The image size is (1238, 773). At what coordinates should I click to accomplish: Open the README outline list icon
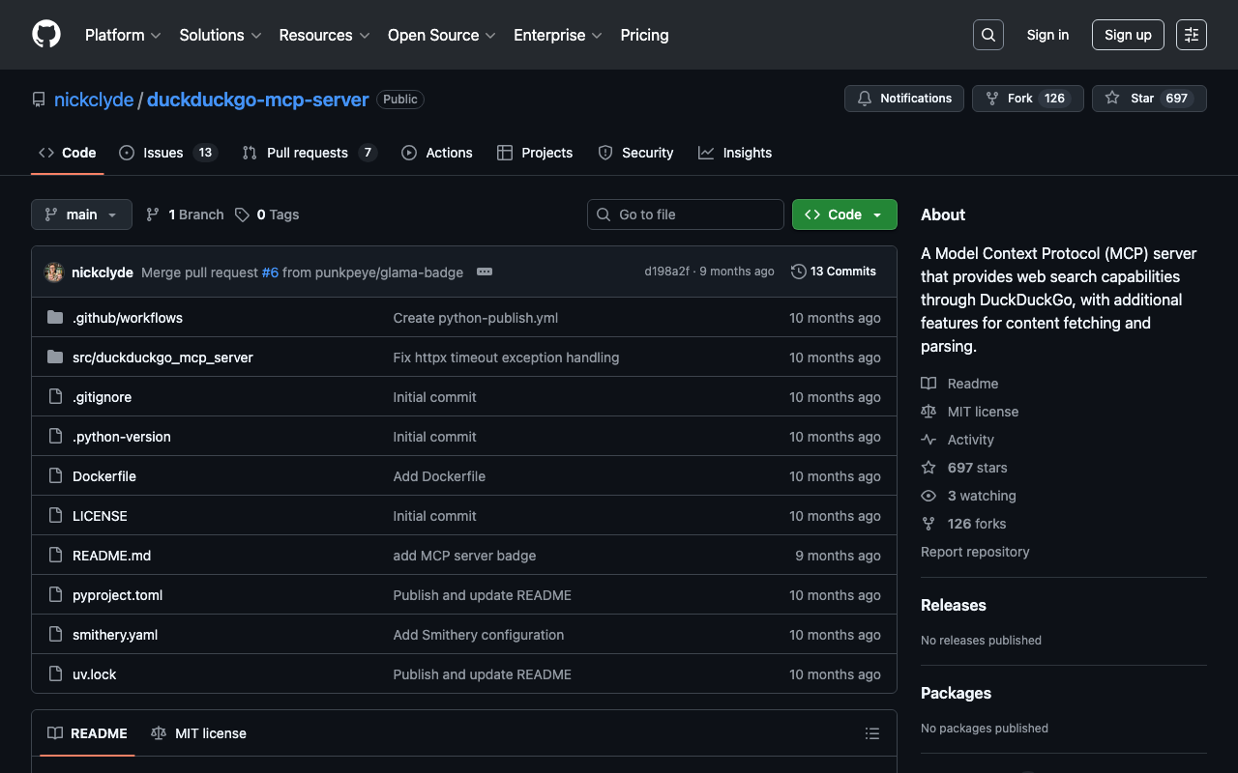click(871, 733)
